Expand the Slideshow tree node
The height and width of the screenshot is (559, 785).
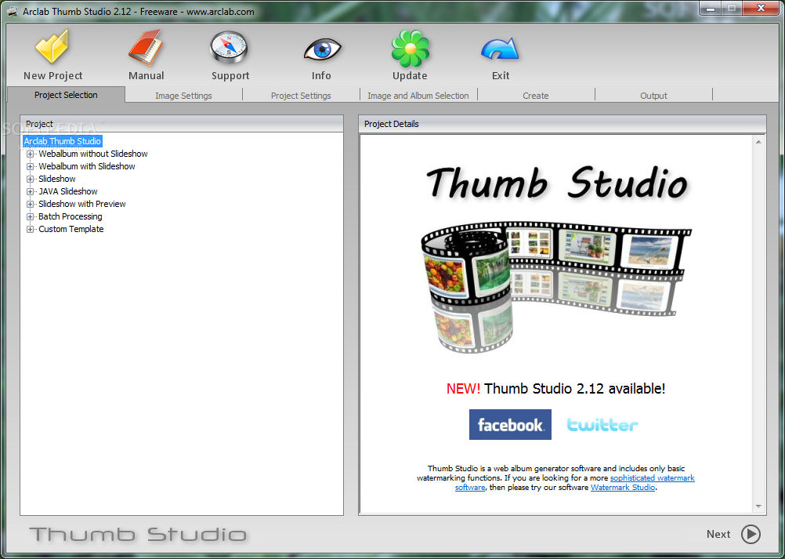point(30,179)
